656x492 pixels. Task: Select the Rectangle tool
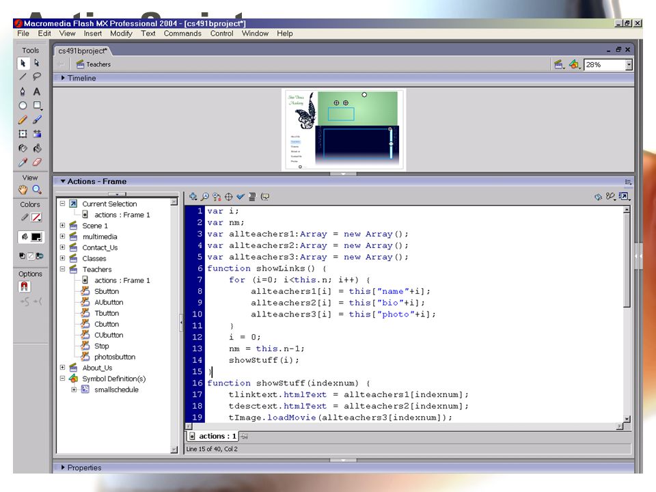37,105
